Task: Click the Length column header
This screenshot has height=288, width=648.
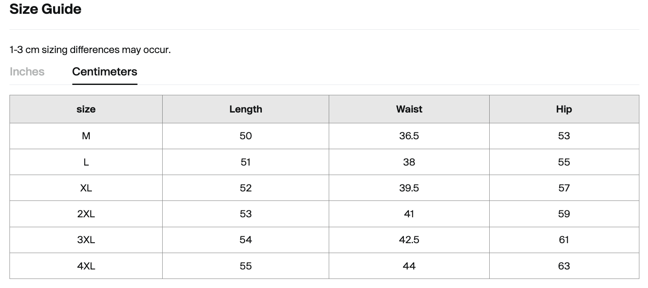Action: click(x=245, y=110)
